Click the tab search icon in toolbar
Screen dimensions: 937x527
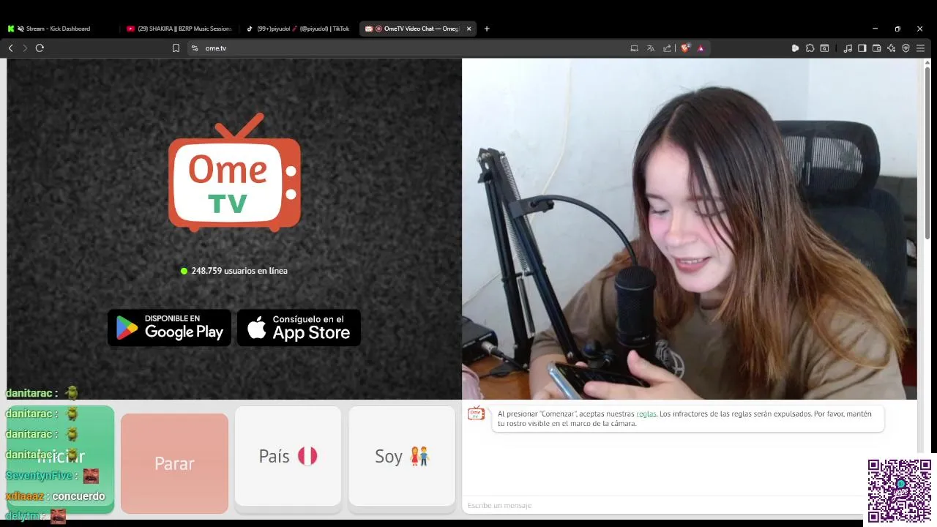(824, 48)
